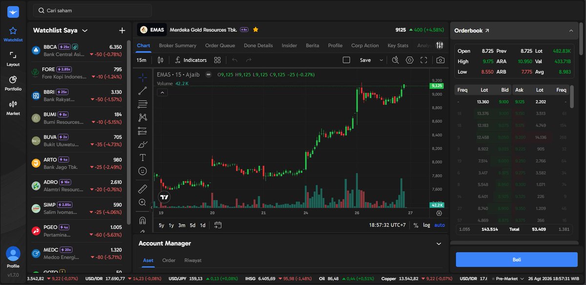Image resolution: width=586 pixels, height=285 pixels.
Task: Open the Watchlist sidebar section
Action: click(x=13, y=34)
